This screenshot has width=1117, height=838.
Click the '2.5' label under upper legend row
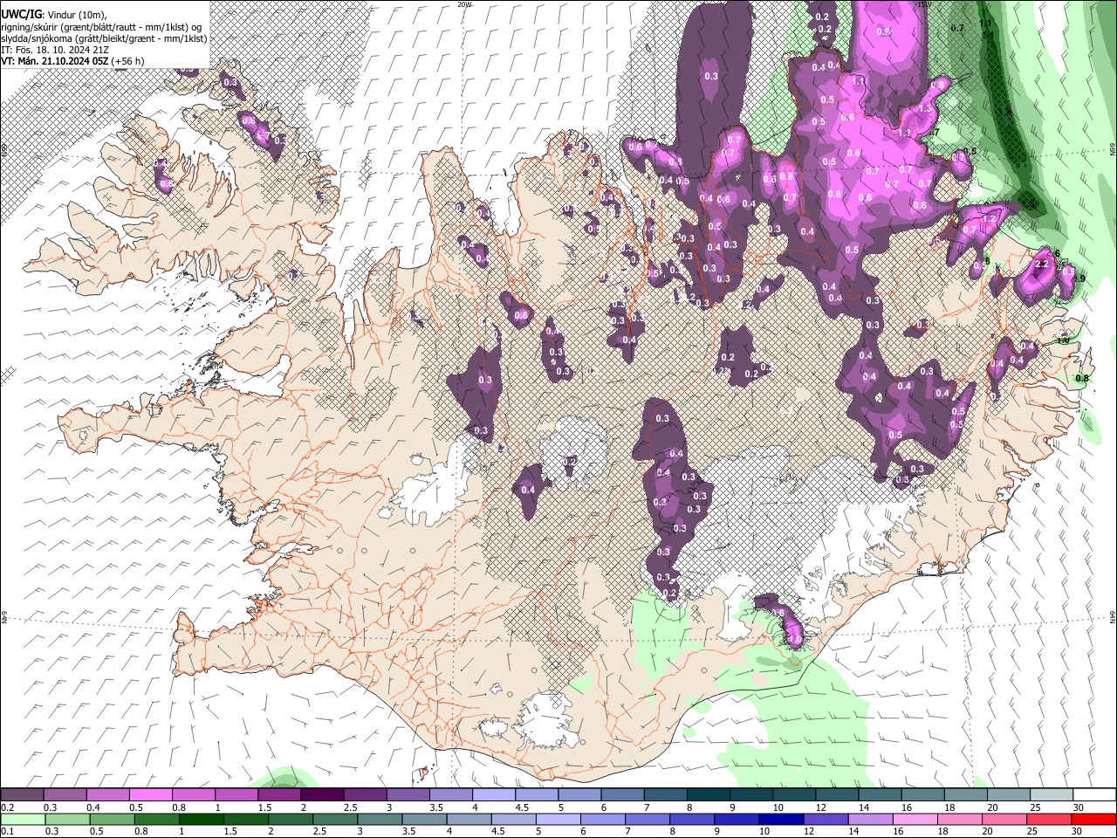click(350, 807)
